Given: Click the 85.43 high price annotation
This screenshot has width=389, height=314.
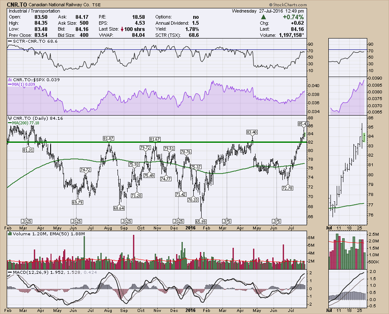Looking at the screenshot, I should point(303,124).
